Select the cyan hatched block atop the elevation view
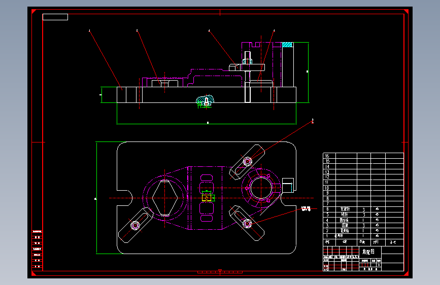Screen dimensions: 440x285 287,45
